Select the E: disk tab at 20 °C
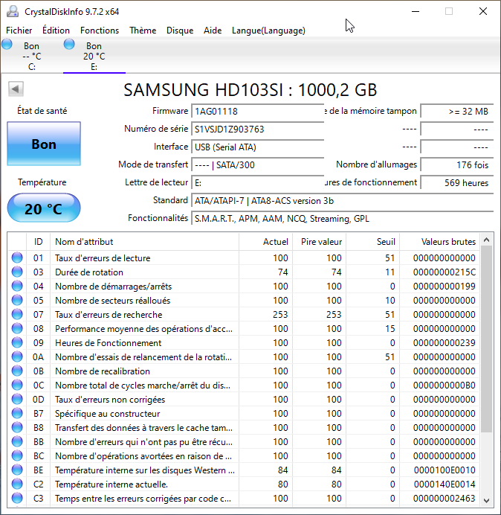501x515 pixels. tap(94, 56)
